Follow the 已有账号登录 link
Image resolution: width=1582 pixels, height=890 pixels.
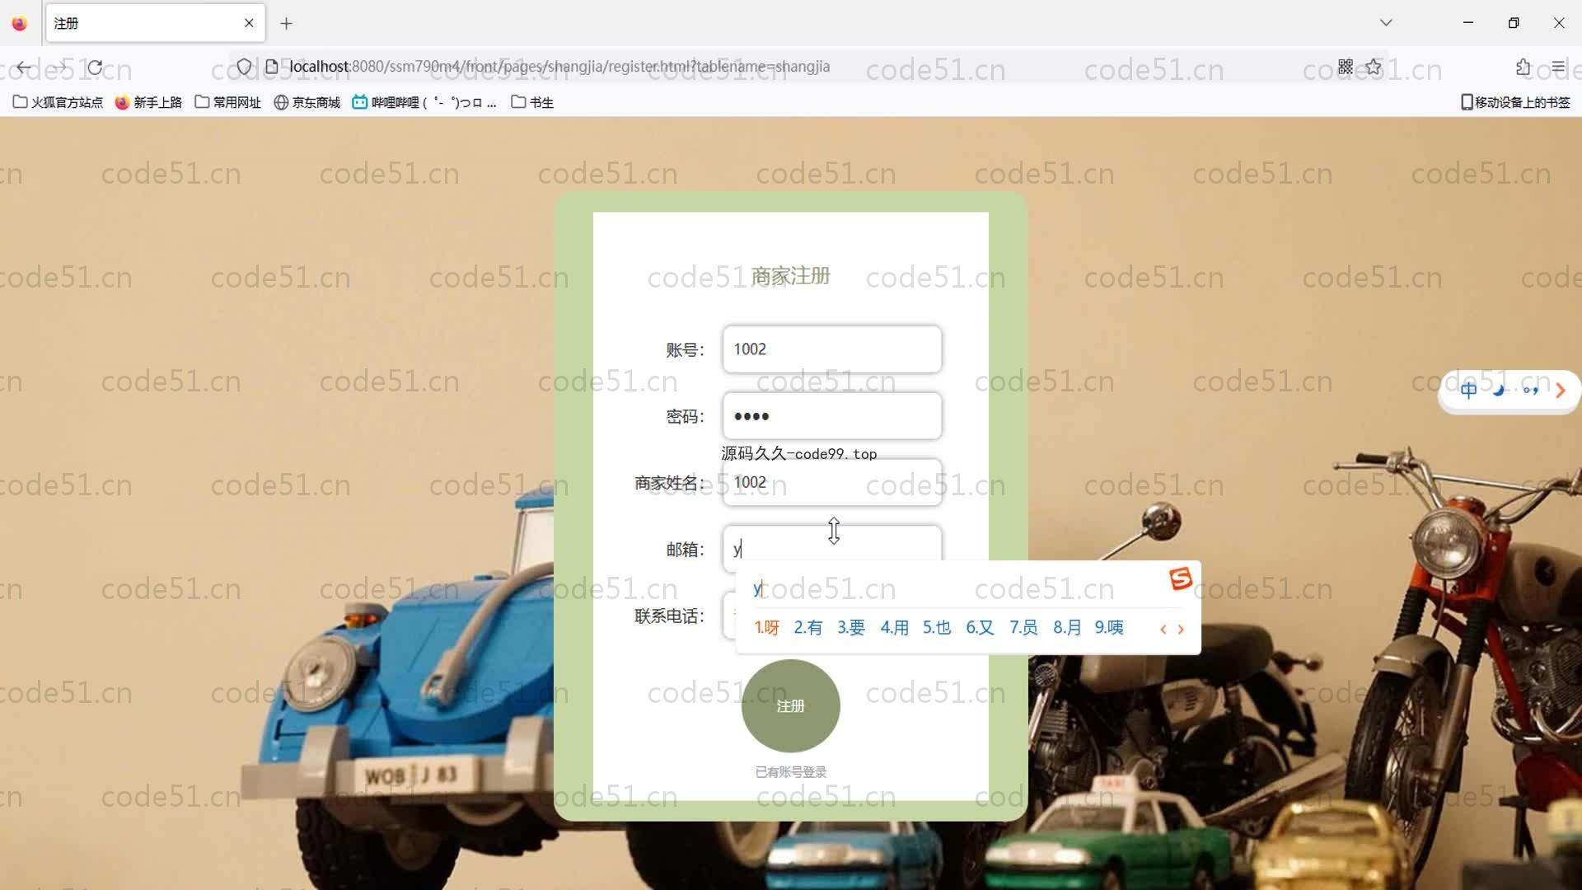click(x=791, y=772)
